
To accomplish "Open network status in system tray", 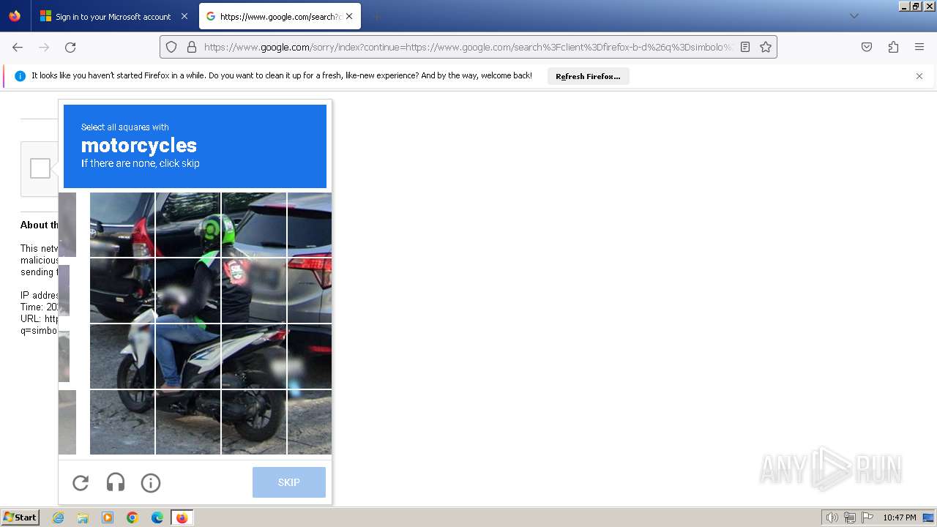I will click(850, 517).
